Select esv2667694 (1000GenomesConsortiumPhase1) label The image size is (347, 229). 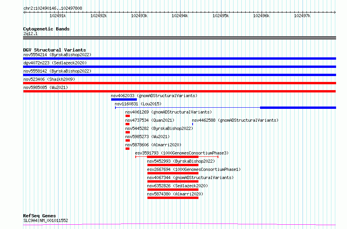tap(194, 169)
